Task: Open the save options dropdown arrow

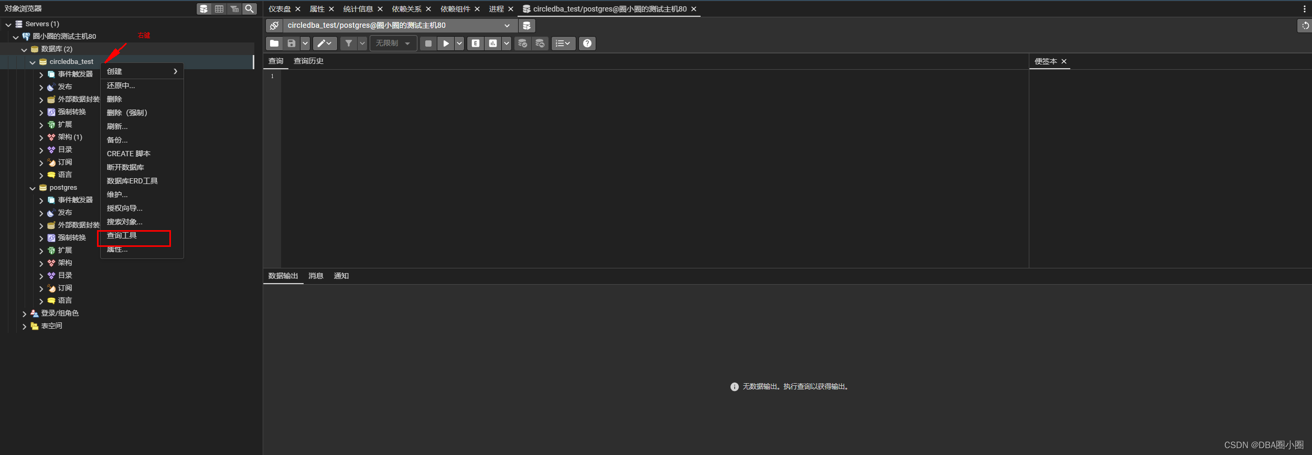Action: (x=305, y=44)
